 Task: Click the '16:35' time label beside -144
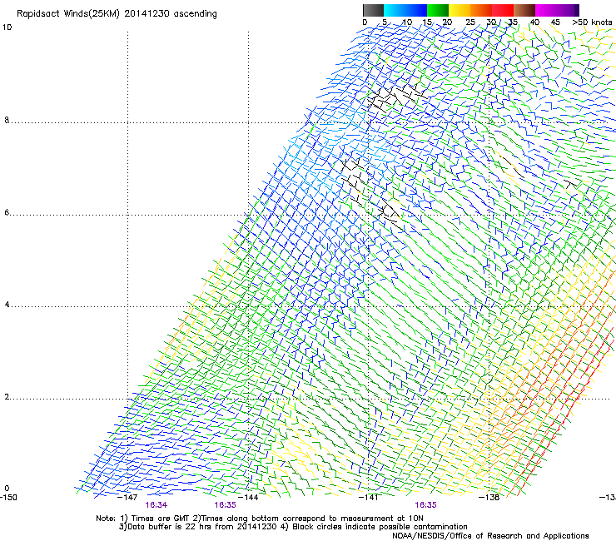click(x=225, y=505)
